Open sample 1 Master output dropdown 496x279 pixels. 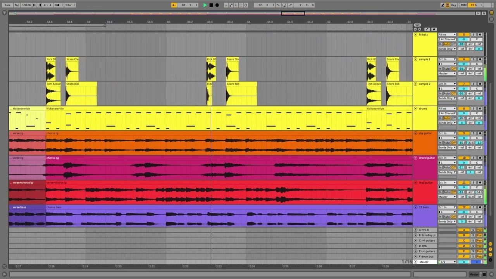(447, 74)
